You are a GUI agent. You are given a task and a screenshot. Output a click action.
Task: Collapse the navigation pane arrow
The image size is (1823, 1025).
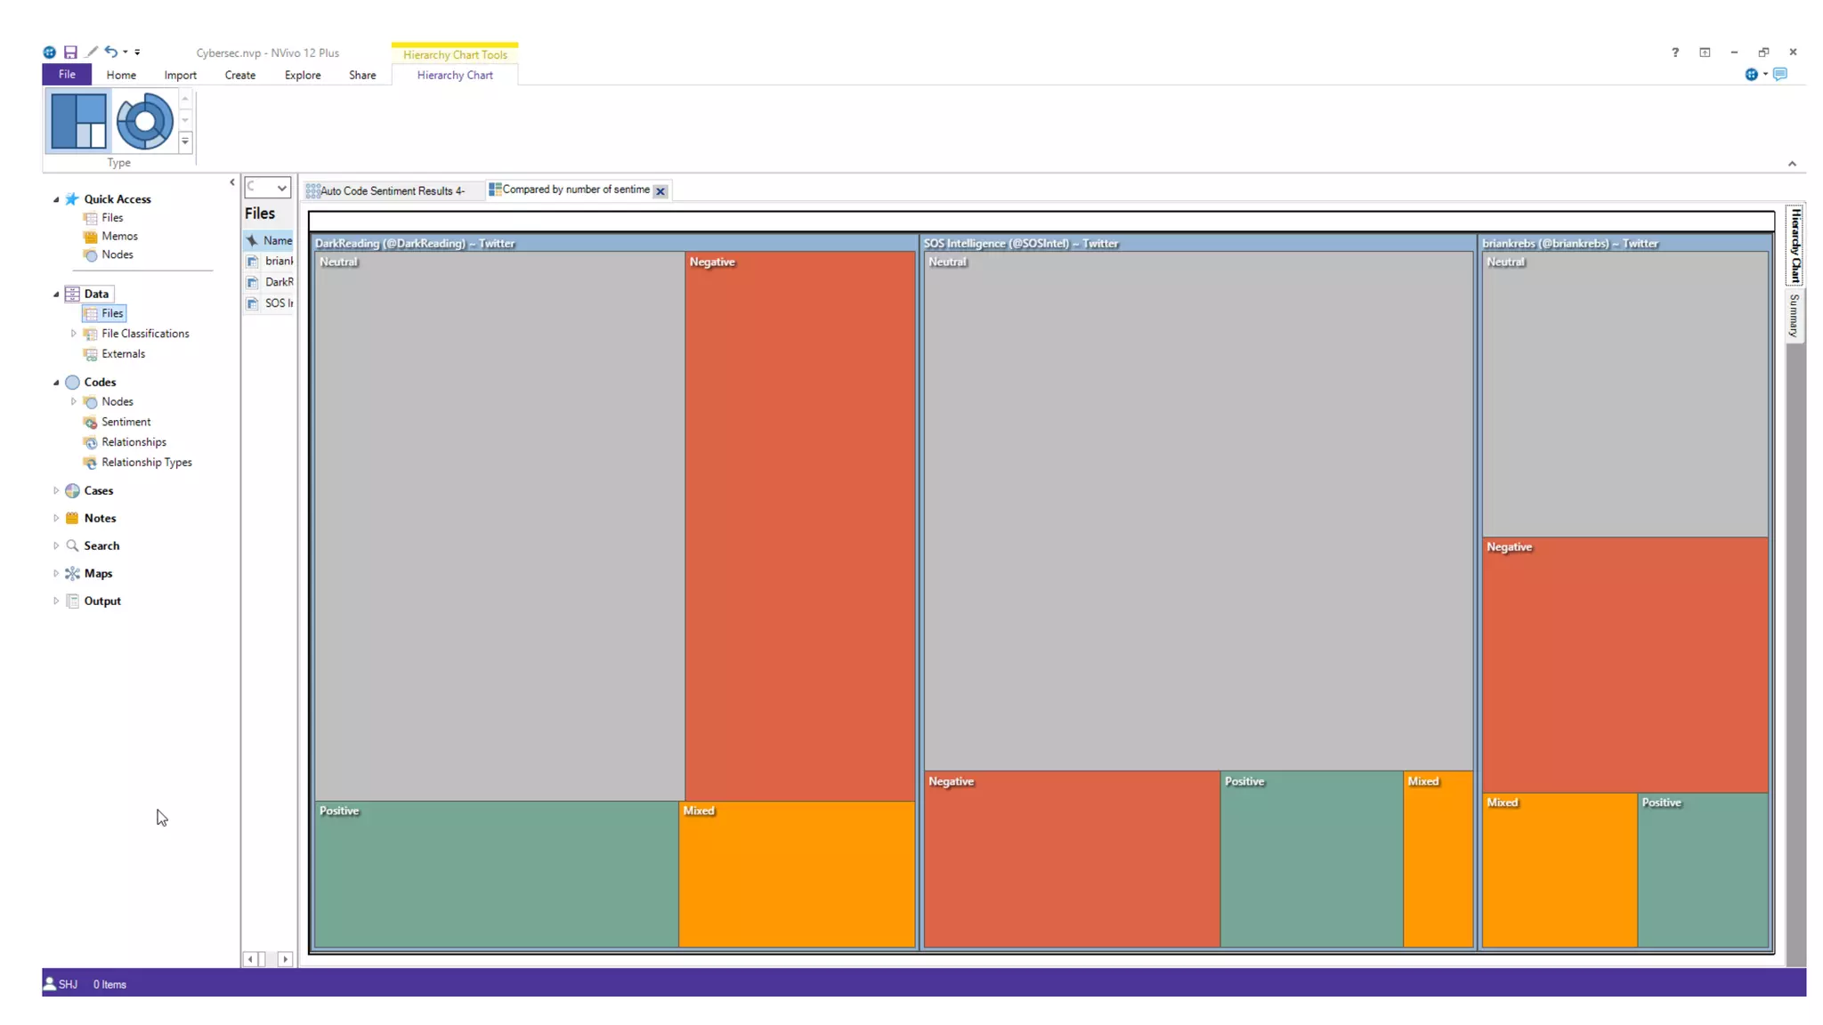click(232, 182)
